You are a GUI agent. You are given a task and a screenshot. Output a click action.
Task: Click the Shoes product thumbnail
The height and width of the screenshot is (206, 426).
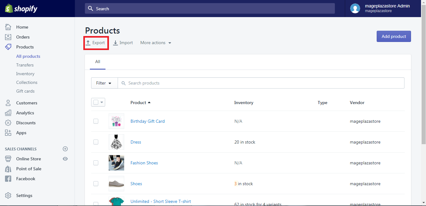(116, 184)
